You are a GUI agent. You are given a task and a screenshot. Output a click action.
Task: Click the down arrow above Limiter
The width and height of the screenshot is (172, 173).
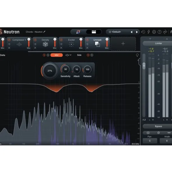click(x=150, y=39)
